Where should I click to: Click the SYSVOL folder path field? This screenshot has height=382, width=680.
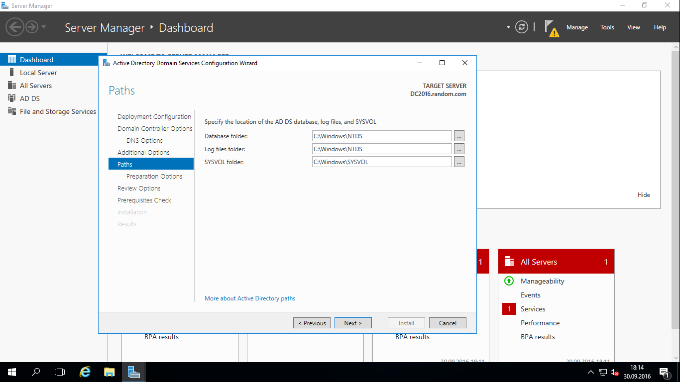coord(382,162)
